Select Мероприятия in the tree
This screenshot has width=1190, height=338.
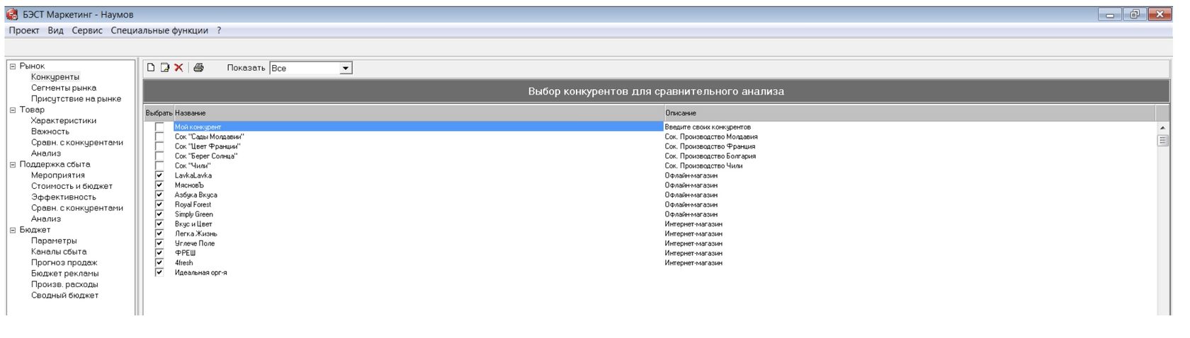point(58,175)
